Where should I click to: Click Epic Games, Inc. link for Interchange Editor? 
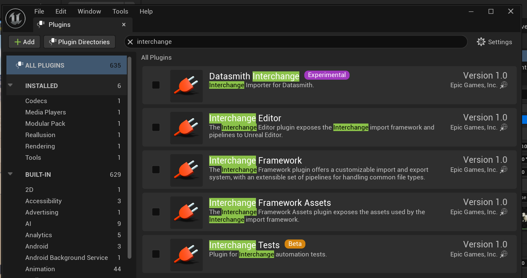[x=474, y=128]
